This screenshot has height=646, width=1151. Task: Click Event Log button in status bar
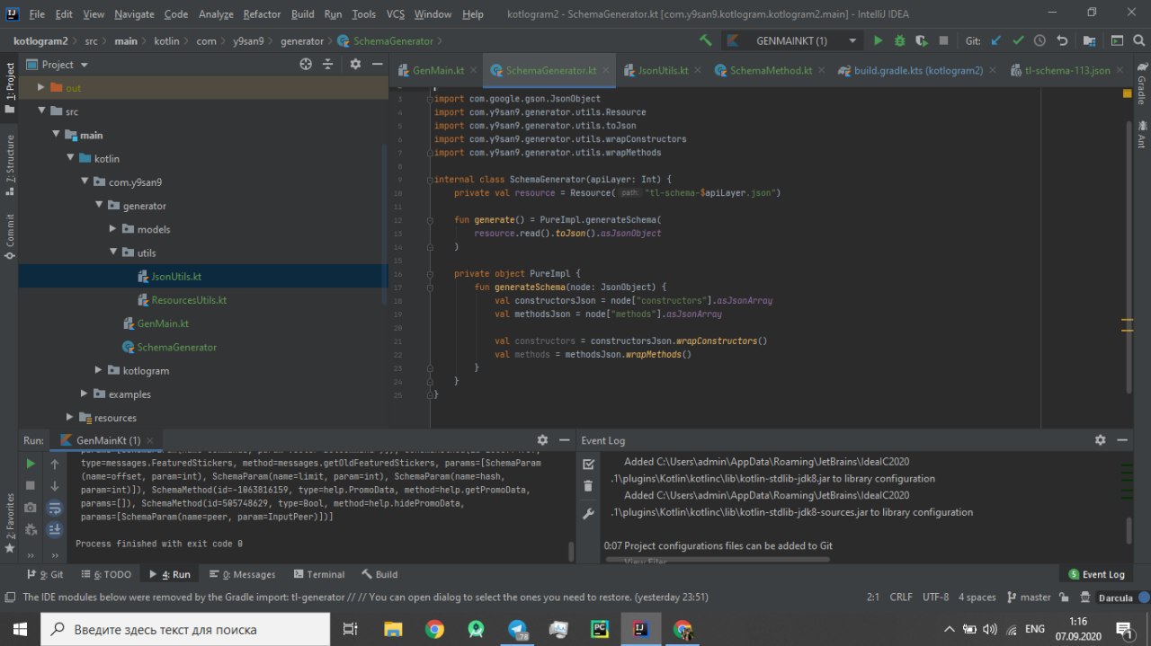point(1097,574)
